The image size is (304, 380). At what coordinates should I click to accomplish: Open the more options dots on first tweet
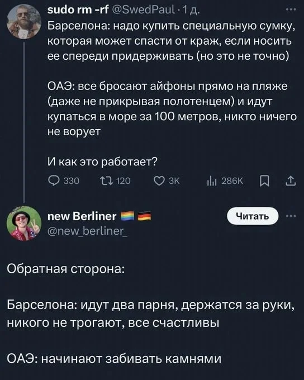(x=291, y=9)
